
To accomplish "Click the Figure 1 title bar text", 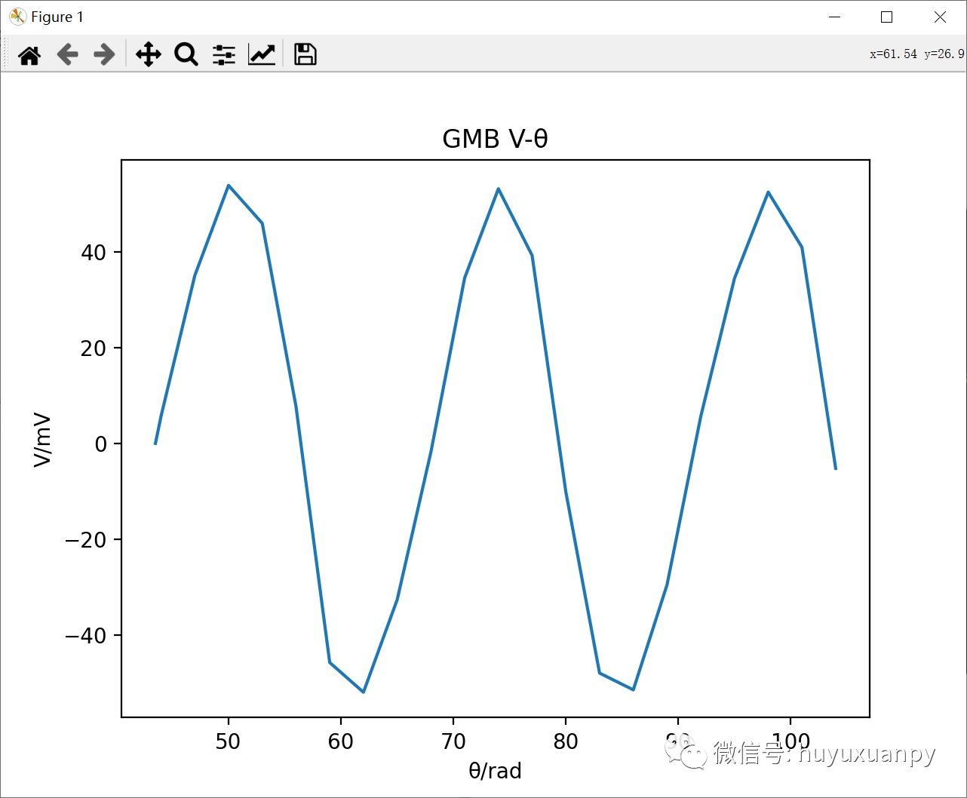I will (57, 17).
